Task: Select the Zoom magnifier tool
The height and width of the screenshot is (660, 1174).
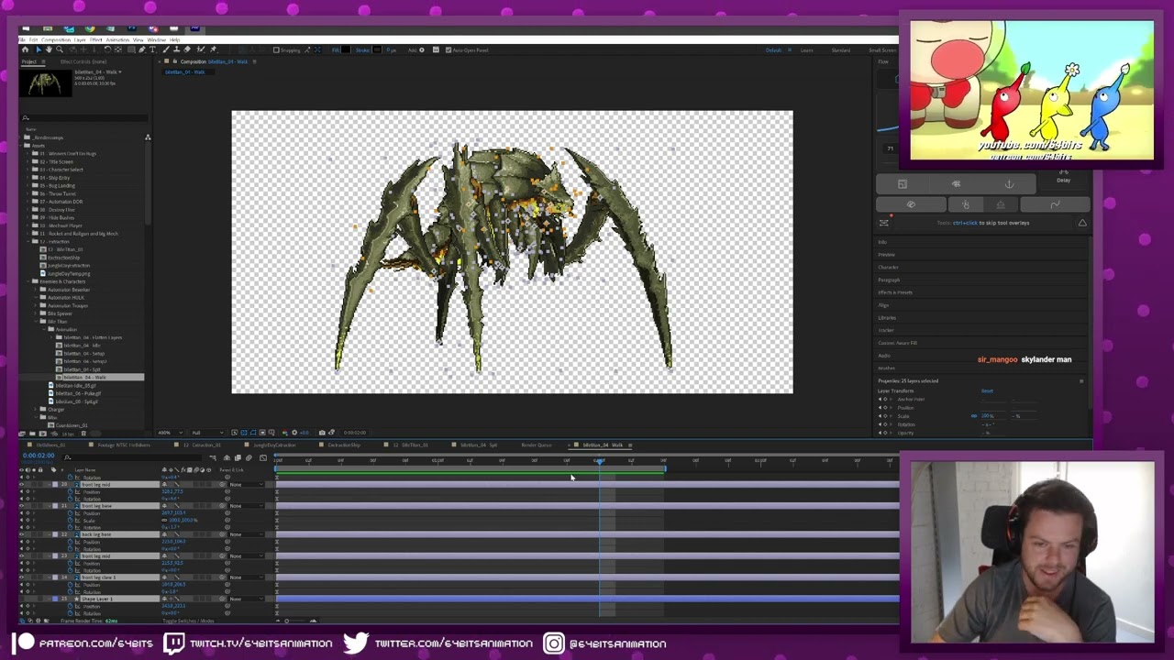Action: click(x=60, y=49)
